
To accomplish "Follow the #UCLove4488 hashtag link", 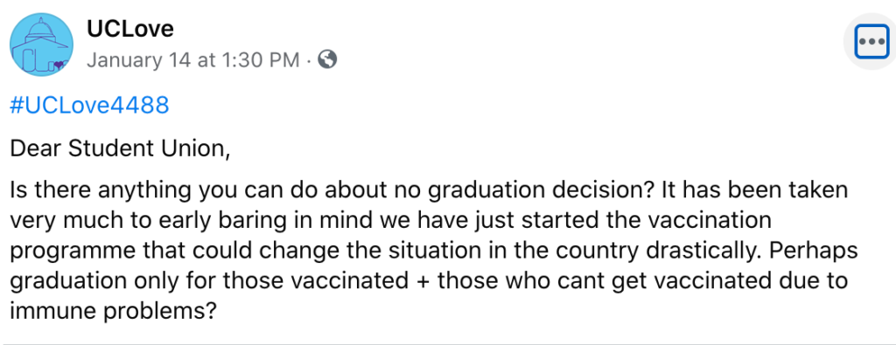I will (x=90, y=106).
